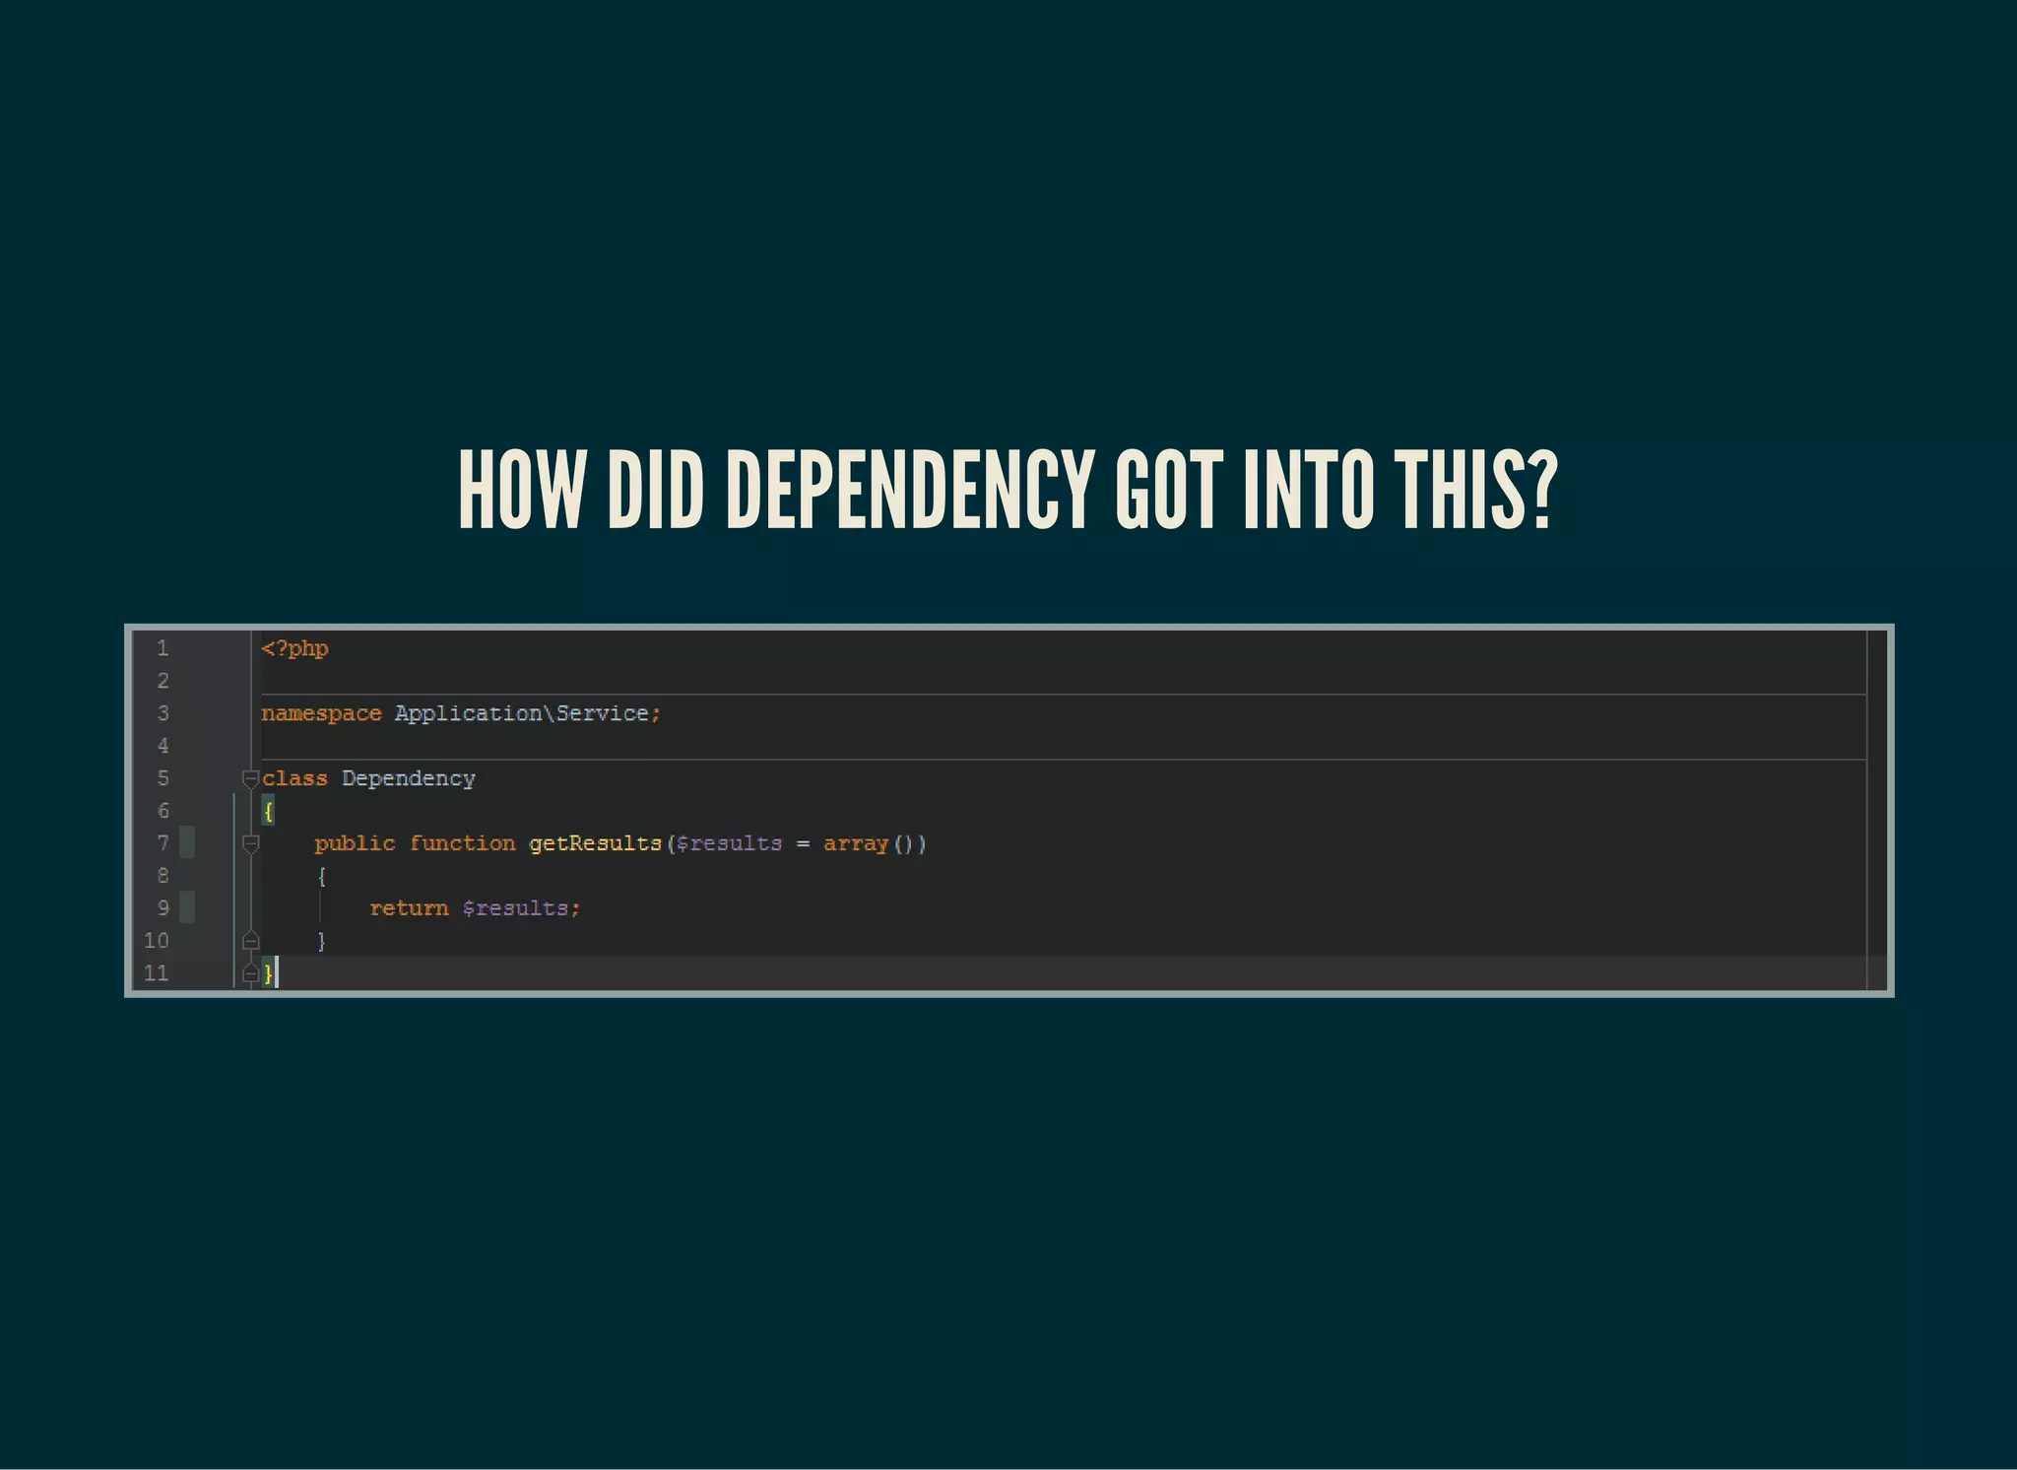Collapse the class Dependency fold marker

[251, 779]
